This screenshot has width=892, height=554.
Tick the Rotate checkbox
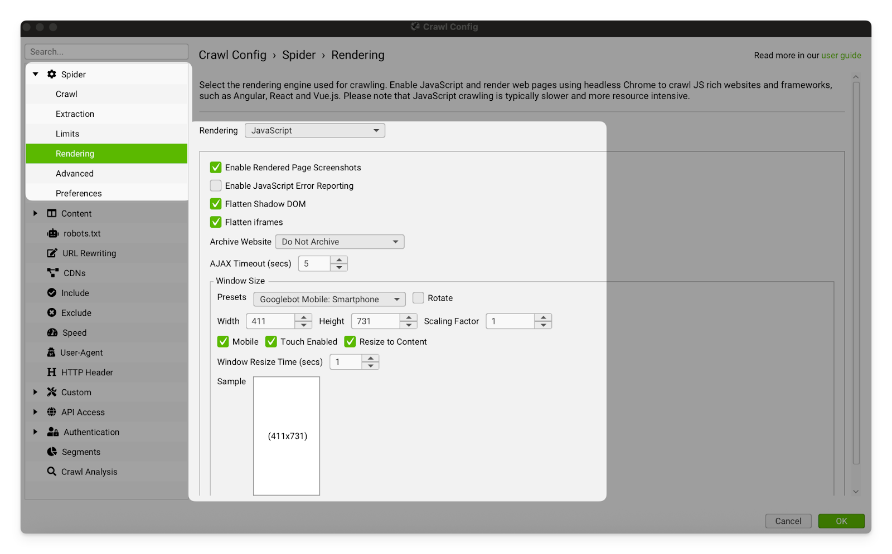[x=418, y=298]
